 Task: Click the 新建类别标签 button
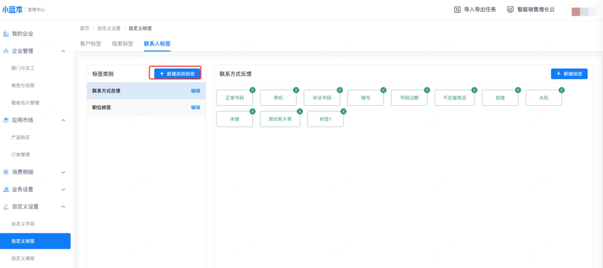[177, 73]
